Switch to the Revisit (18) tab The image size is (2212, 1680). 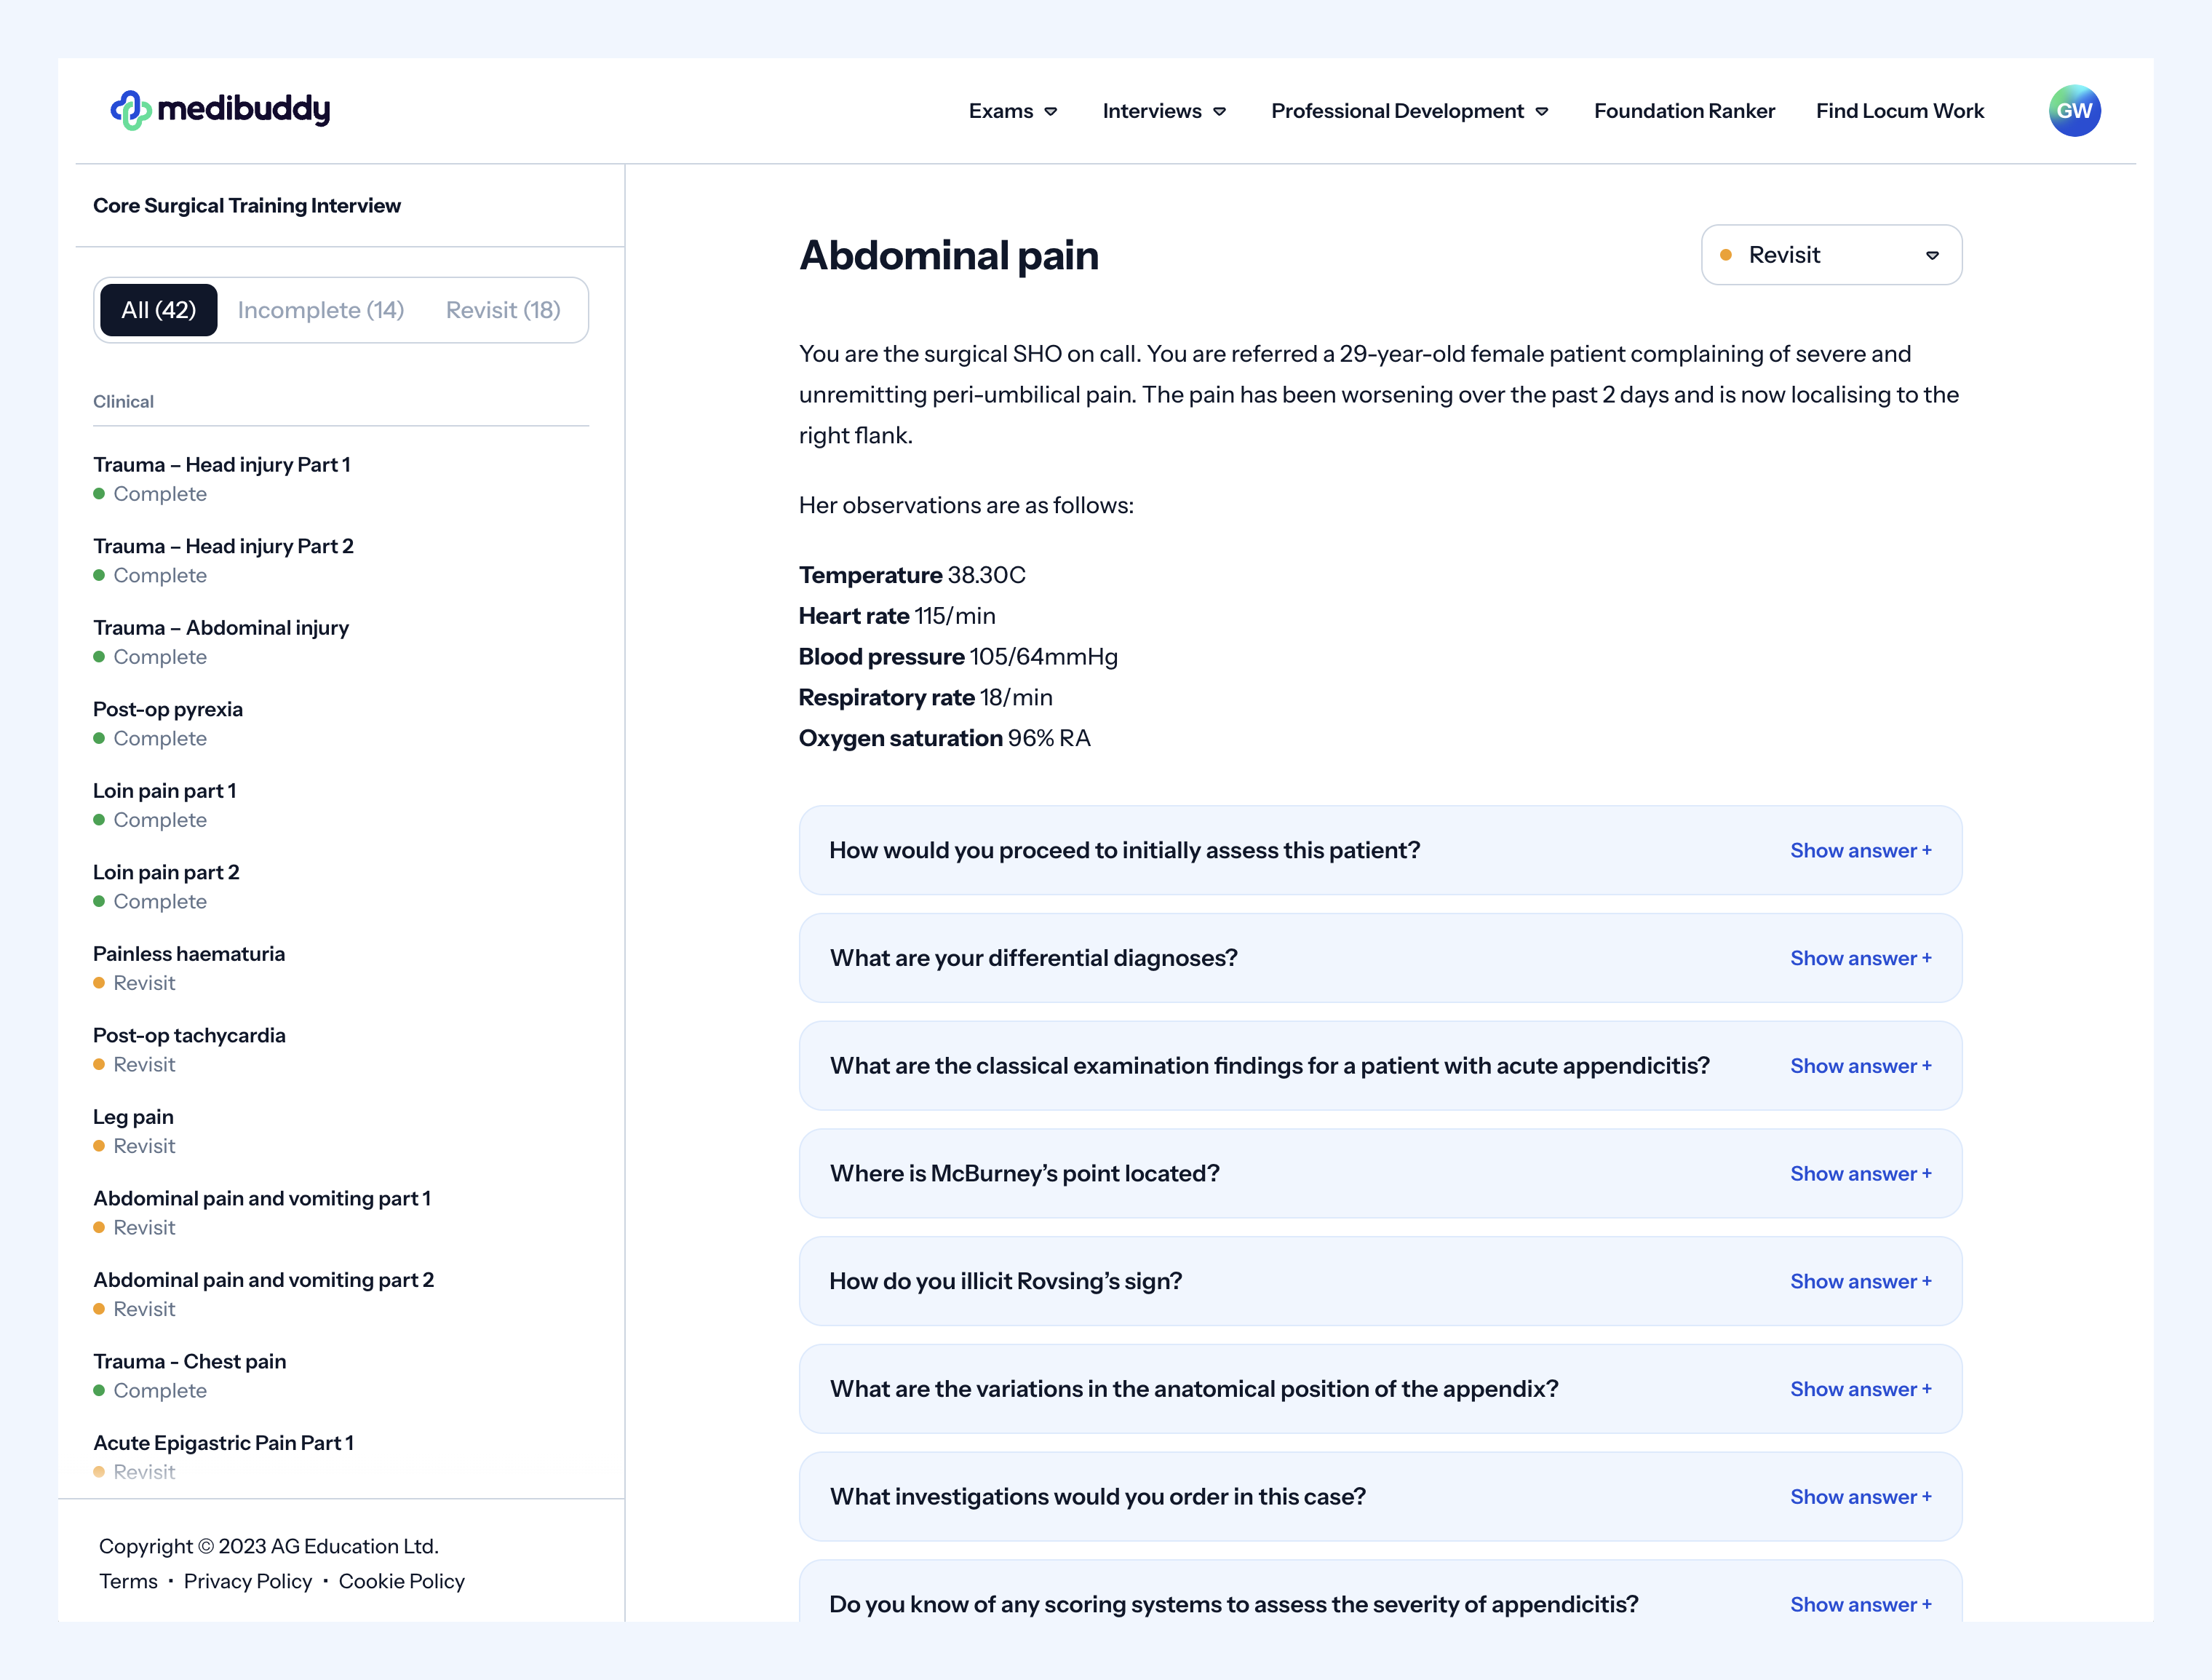(x=503, y=310)
